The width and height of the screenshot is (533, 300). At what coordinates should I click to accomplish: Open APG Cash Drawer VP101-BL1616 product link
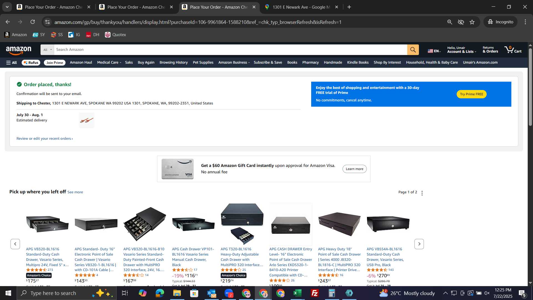point(193,257)
